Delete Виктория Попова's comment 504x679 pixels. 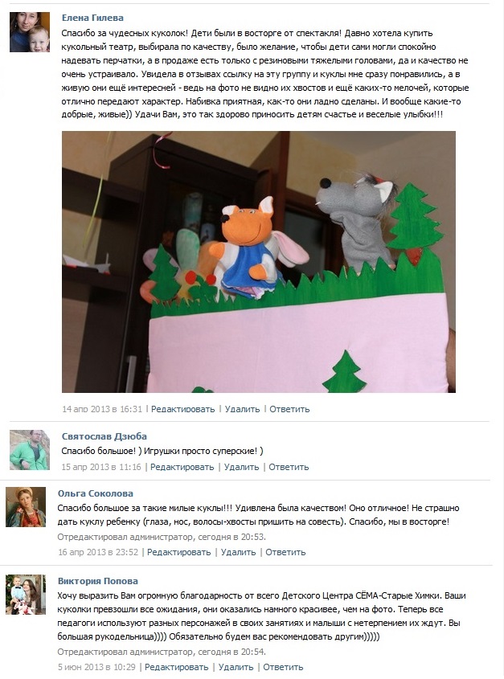(236, 667)
